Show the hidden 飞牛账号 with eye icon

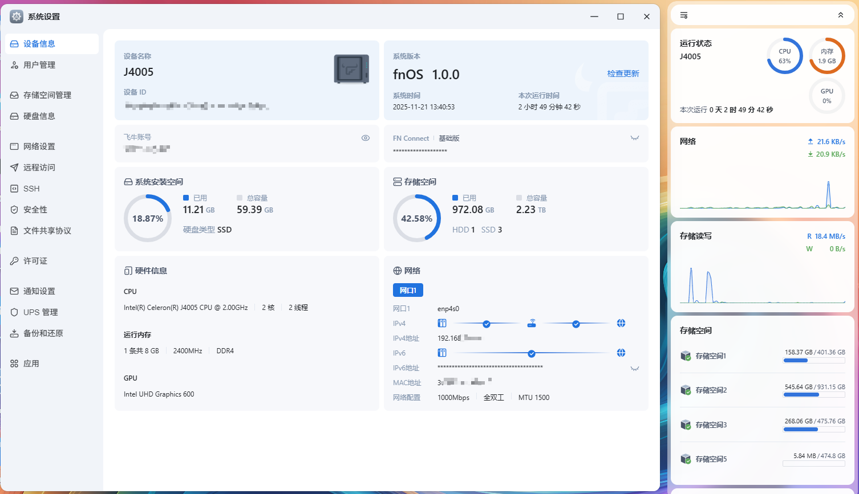pos(366,138)
